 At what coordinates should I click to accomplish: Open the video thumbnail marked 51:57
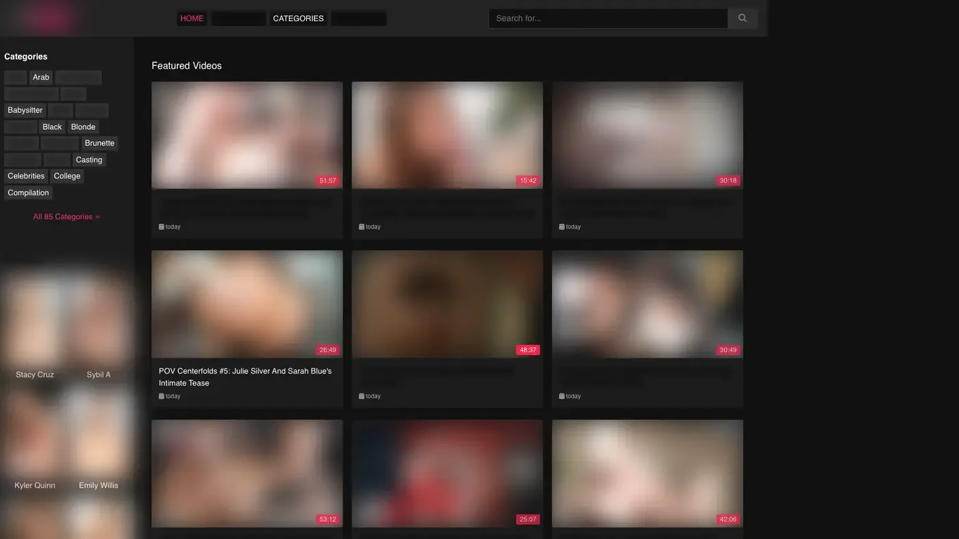tap(247, 135)
